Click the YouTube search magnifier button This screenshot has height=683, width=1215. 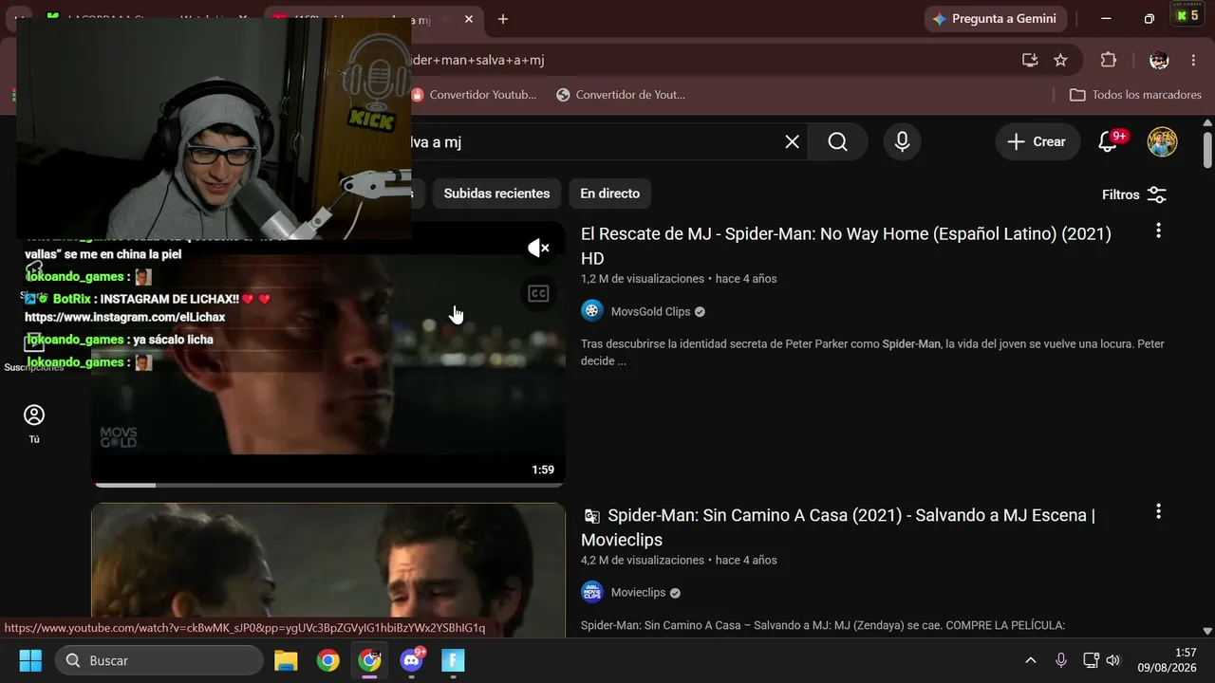click(837, 141)
